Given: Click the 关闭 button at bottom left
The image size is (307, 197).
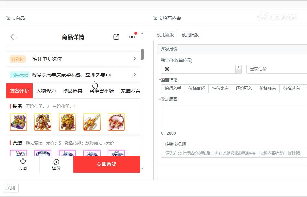Looking at the screenshot, I should pos(11,188).
